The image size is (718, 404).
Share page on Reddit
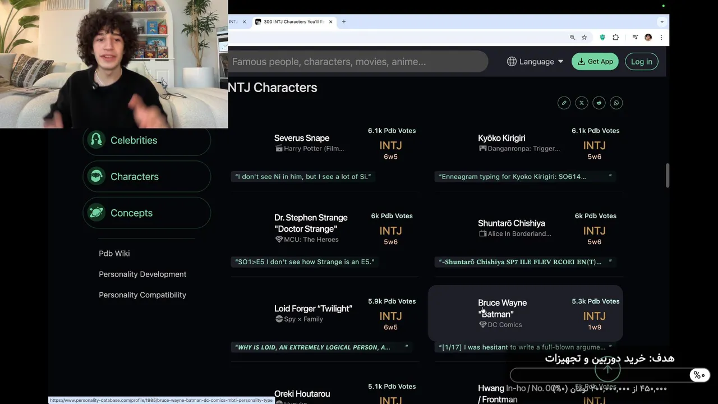click(599, 103)
